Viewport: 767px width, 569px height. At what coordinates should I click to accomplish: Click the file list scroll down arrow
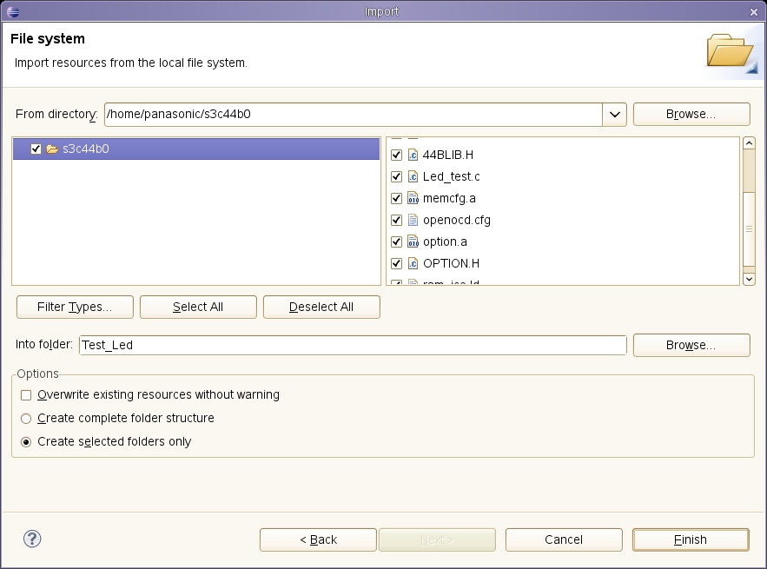749,279
